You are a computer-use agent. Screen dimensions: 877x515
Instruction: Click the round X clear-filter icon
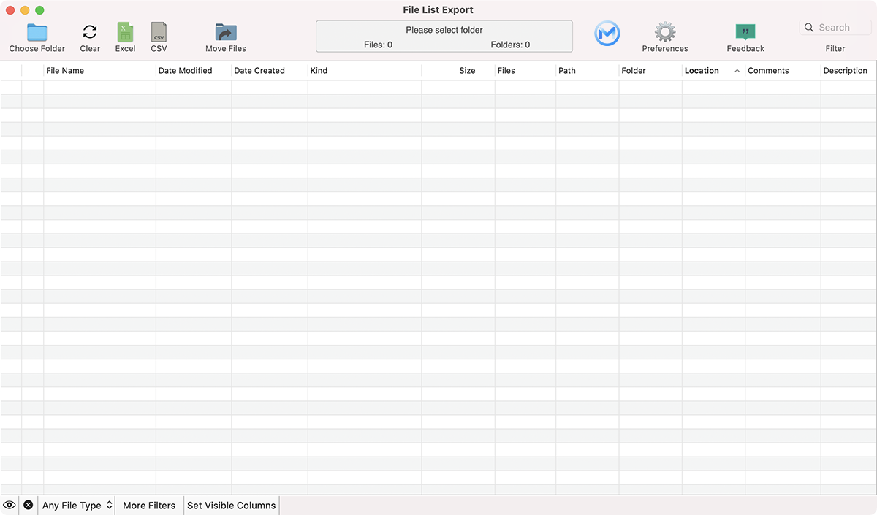[x=28, y=505]
